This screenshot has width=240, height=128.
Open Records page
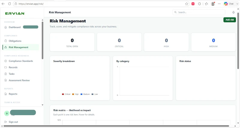pyautogui.click(x=13, y=67)
